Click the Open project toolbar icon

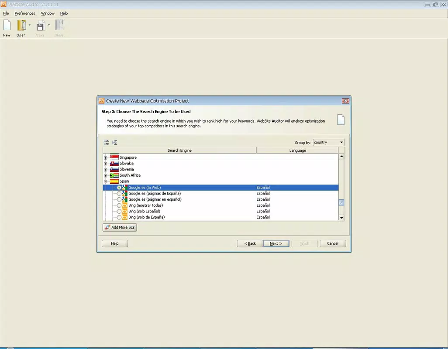tap(21, 25)
